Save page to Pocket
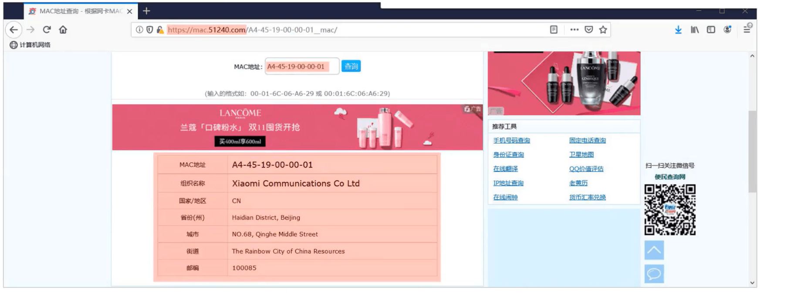The width and height of the screenshot is (791, 293). click(589, 30)
